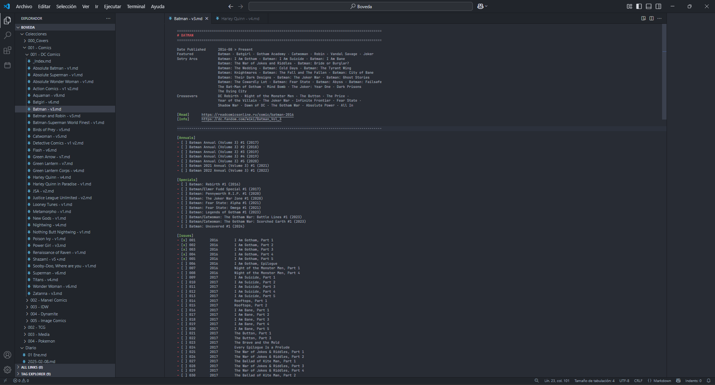Check Batman: Rebirth #1 (2016) box
The height and width of the screenshot is (385, 715).
[184, 184]
